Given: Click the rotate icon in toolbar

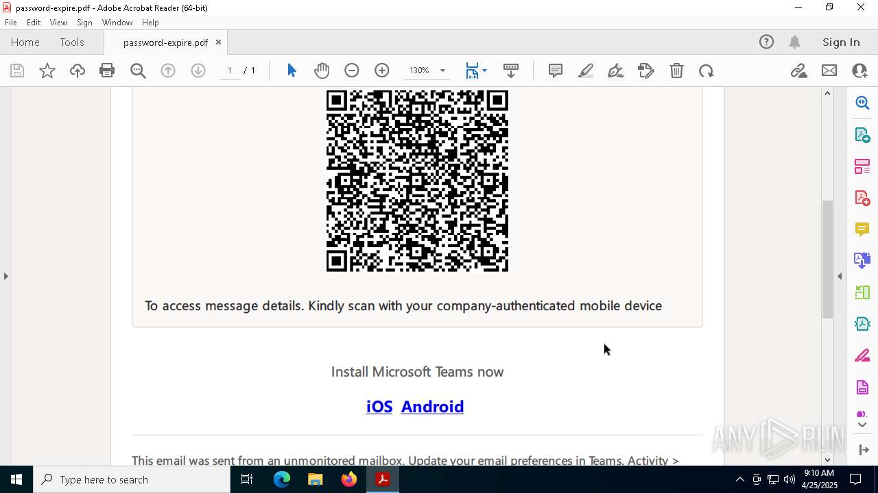Looking at the screenshot, I should point(707,71).
